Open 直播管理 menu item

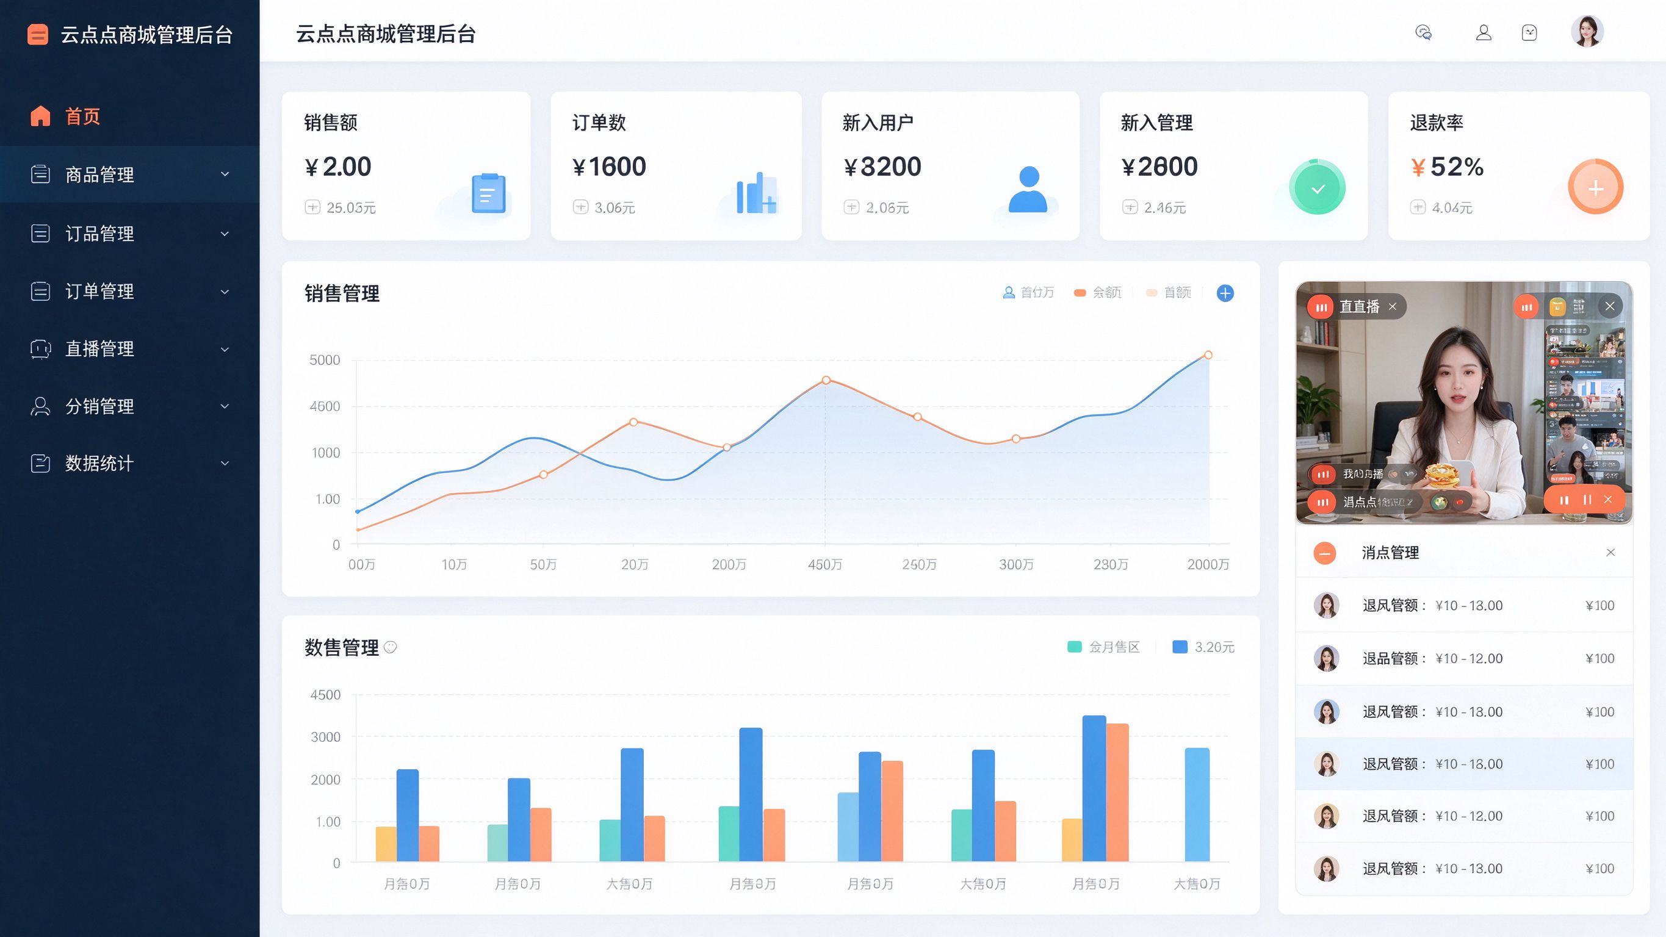click(129, 349)
